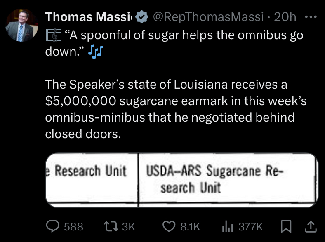The height and width of the screenshot is (242, 325).
Task: Open Thomas Massie's profile picture
Action: click(x=22, y=25)
